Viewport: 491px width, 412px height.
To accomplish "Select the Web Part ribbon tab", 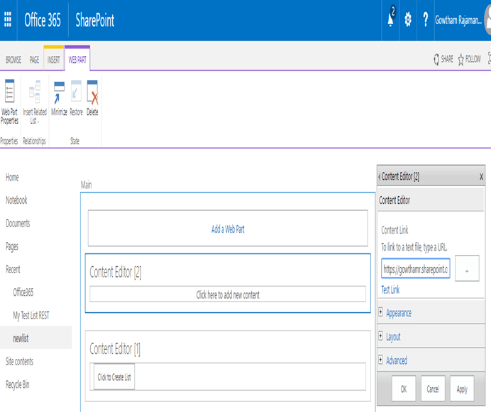I will click(x=77, y=59).
